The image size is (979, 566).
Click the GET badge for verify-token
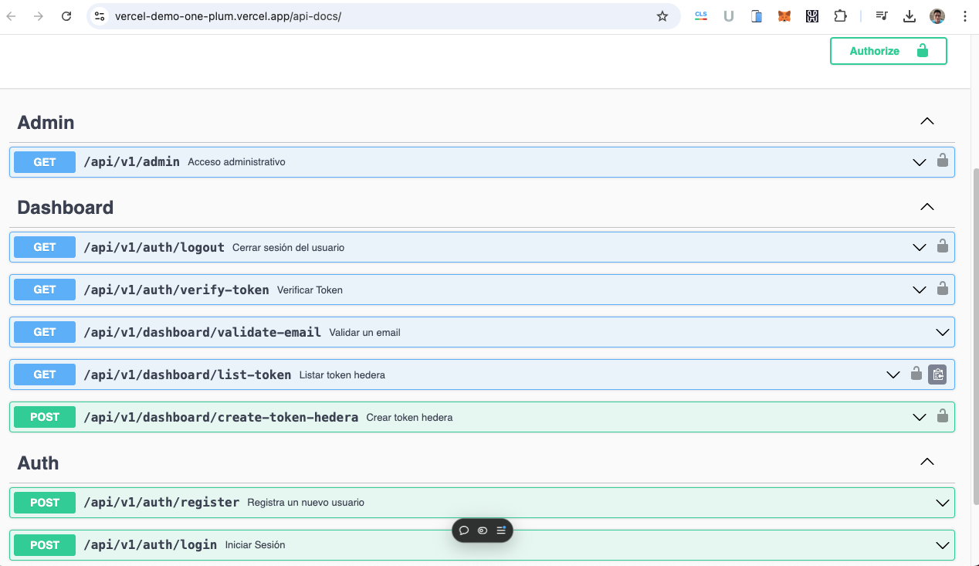[45, 290]
